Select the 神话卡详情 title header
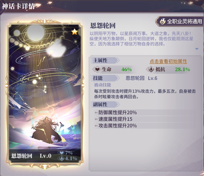The image size is (204, 176). [18, 6]
